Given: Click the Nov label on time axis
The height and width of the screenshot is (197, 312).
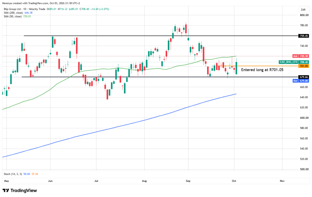Looking at the screenshot, I should pyautogui.click(x=282, y=181).
